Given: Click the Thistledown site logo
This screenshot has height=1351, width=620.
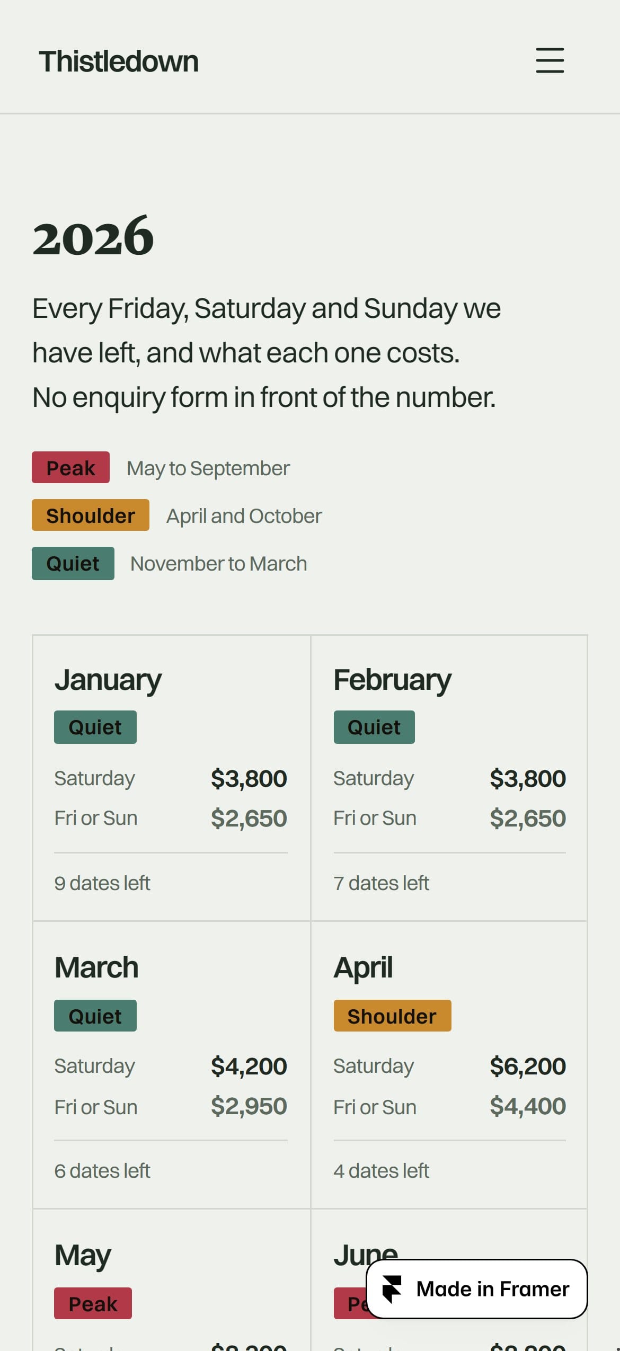Looking at the screenshot, I should pos(119,61).
